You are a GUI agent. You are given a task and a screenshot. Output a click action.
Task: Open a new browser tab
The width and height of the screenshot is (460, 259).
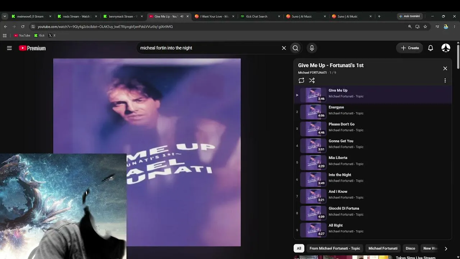pos(379,16)
